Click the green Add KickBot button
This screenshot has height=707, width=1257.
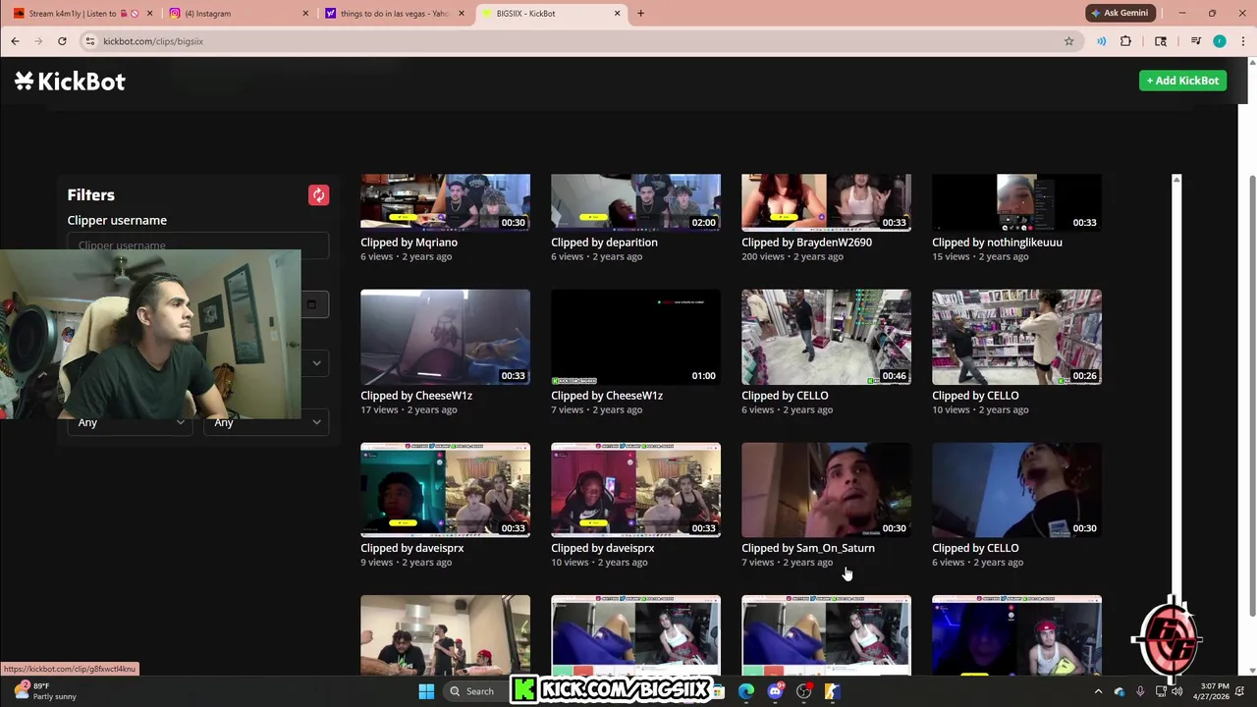(1182, 81)
